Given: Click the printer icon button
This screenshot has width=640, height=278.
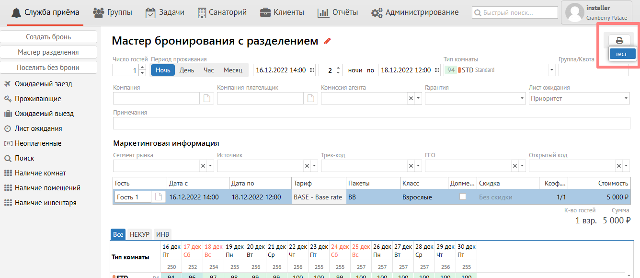Looking at the screenshot, I should pos(619,40).
